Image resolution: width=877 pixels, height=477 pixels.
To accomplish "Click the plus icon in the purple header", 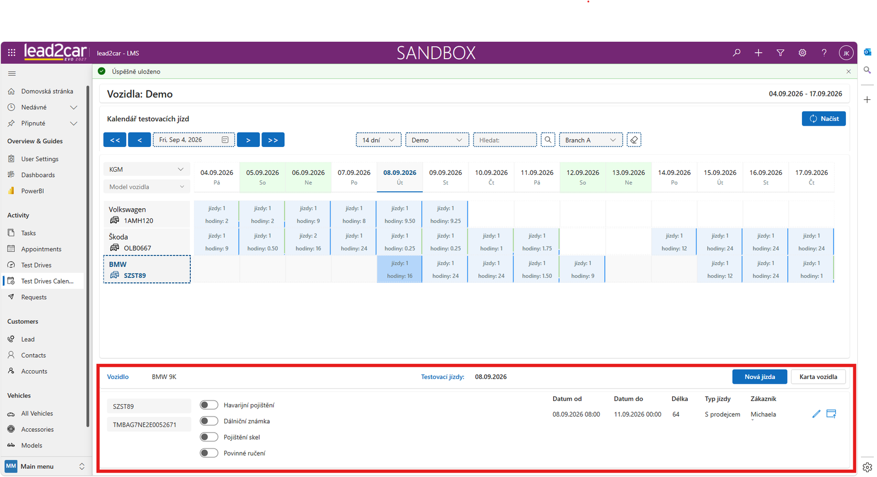I will [x=759, y=53].
